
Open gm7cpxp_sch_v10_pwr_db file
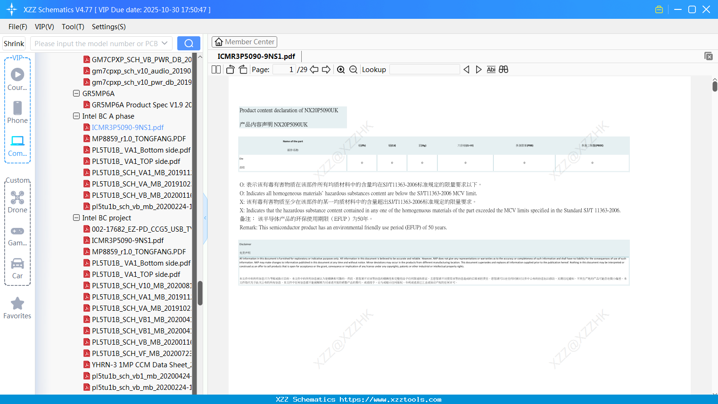coord(138,82)
